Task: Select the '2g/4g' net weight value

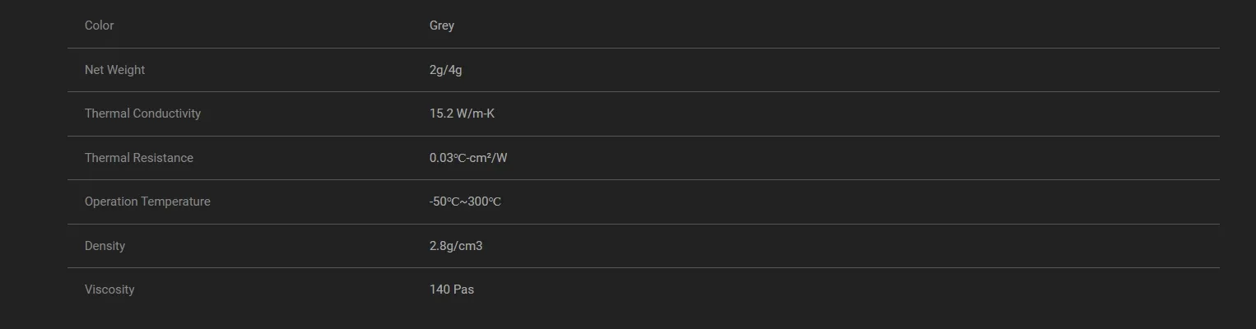Action: [x=445, y=70]
